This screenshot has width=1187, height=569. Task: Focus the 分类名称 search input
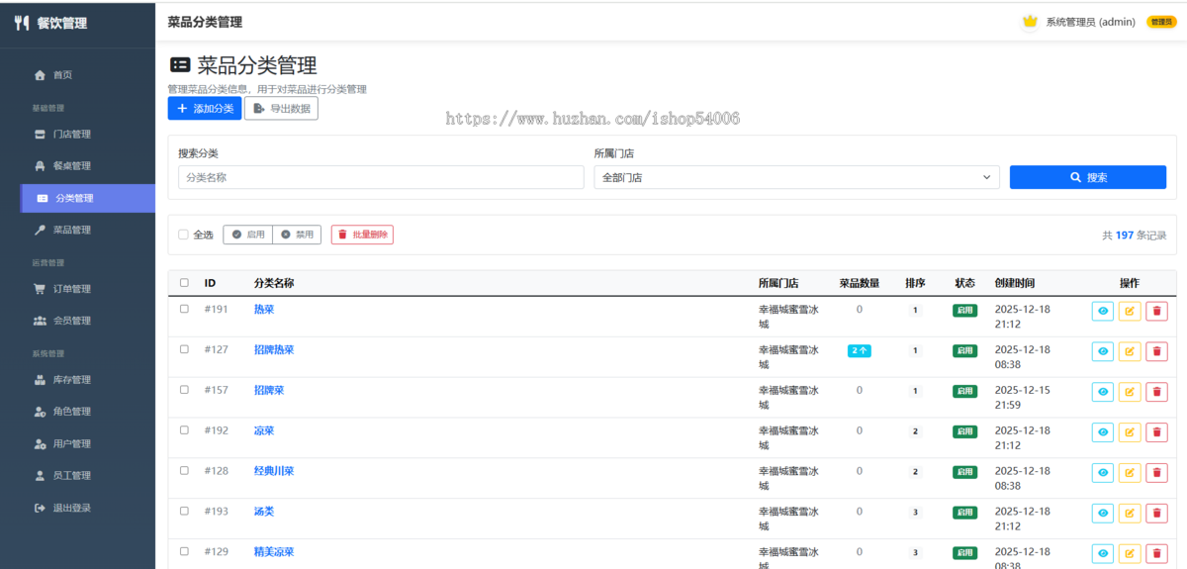tap(381, 177)
